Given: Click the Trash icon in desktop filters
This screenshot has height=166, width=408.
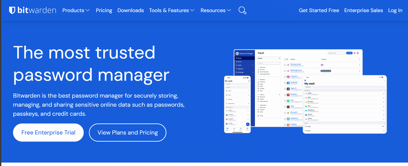Looking at the screenshot, I should [258, 116].
